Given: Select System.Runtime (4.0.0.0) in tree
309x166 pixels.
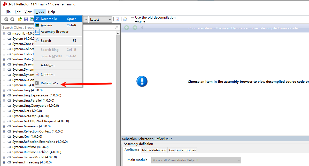Looking at the screenshot, I should click(30, 147).
